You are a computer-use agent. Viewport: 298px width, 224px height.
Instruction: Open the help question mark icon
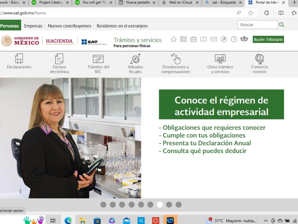[x=234, y=39]
